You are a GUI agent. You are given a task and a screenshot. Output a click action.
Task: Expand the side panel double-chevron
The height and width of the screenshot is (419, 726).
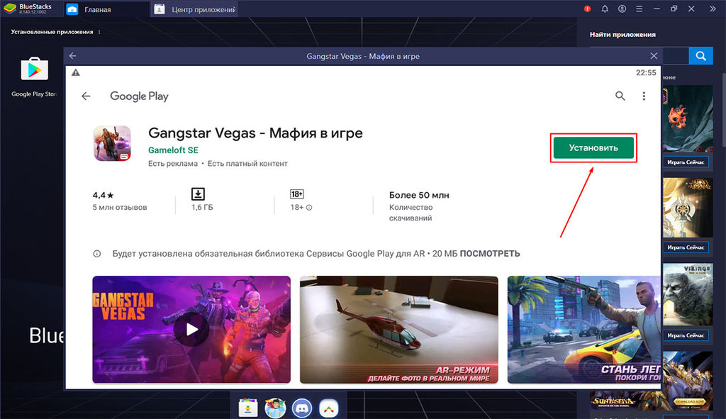click(713, 9)
